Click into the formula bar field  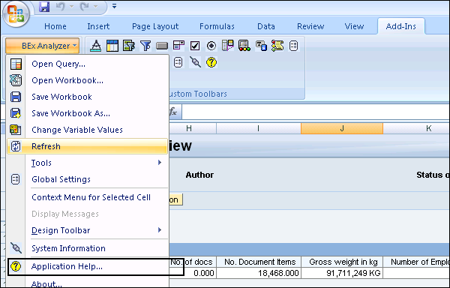(316, 112)
